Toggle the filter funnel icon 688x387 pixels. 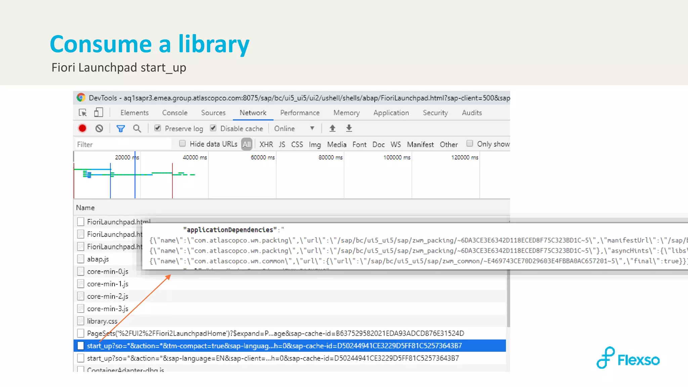[121, 128]
